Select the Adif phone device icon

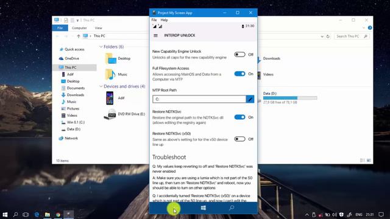tap(110, 98)
